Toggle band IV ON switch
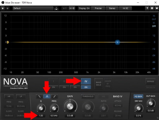This screenshot has width=159, height=120. [x=86, y=87]
